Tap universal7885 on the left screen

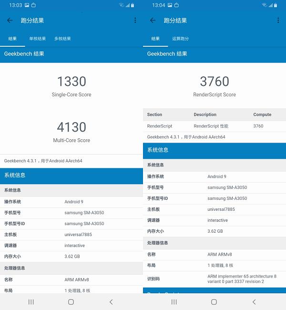pos(78,235)
